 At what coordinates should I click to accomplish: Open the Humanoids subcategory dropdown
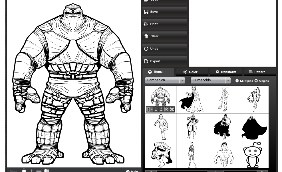[x=211, y=80]
